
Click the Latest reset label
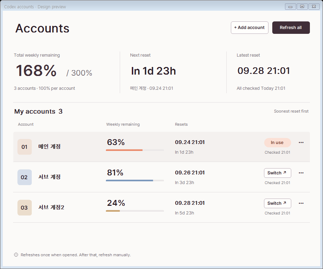coord(248,55)
